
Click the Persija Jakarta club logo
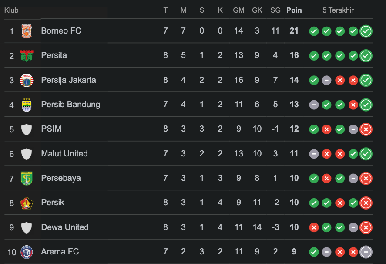coord(27,80)
